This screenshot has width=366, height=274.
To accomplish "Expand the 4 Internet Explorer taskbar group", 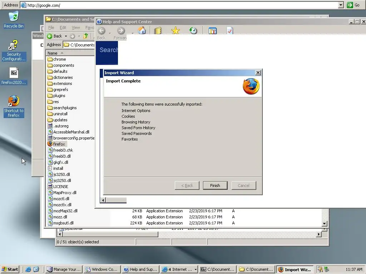I will click(179, 269).
